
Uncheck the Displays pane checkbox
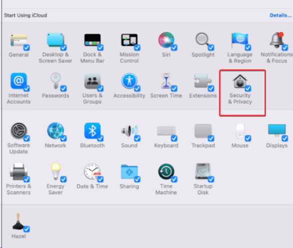tap(285, 138)
